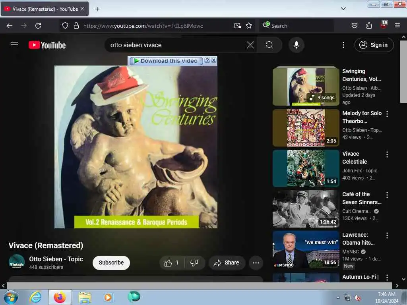Screen dimensions: 407x305
Task: List all tabs dropdown
Action: point(343,9)
